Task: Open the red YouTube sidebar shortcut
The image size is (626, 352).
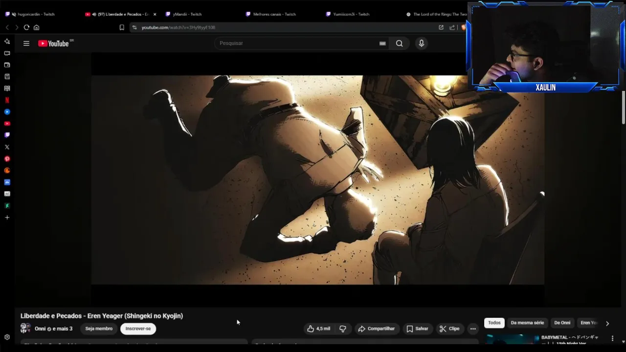Action: [7, 124]
